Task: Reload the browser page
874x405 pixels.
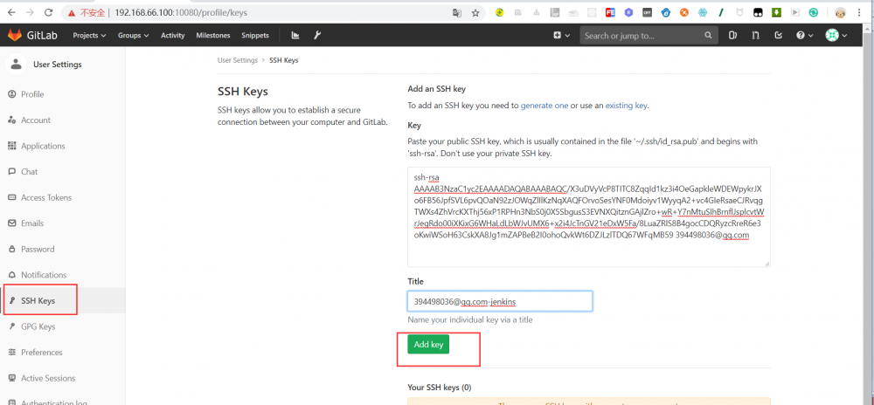Action: click(x=48, y=12)
